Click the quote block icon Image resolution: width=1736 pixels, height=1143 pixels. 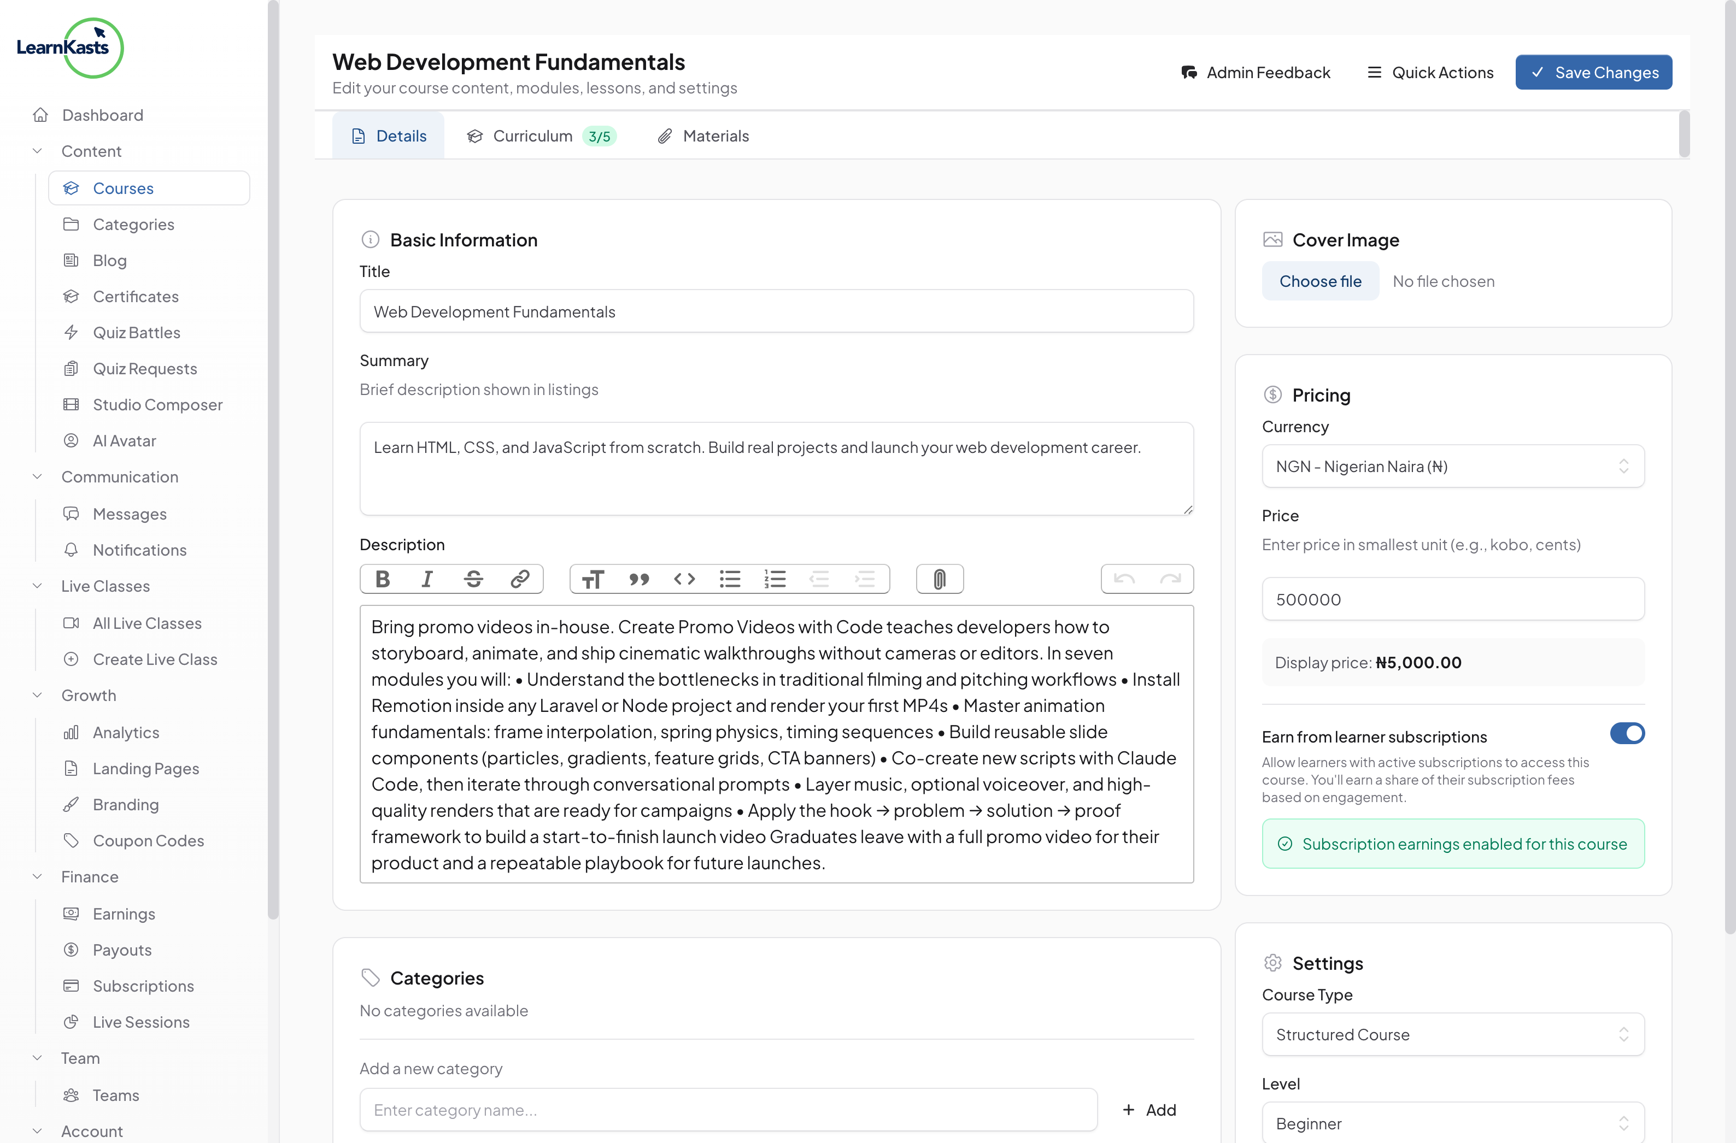[639, 579]
